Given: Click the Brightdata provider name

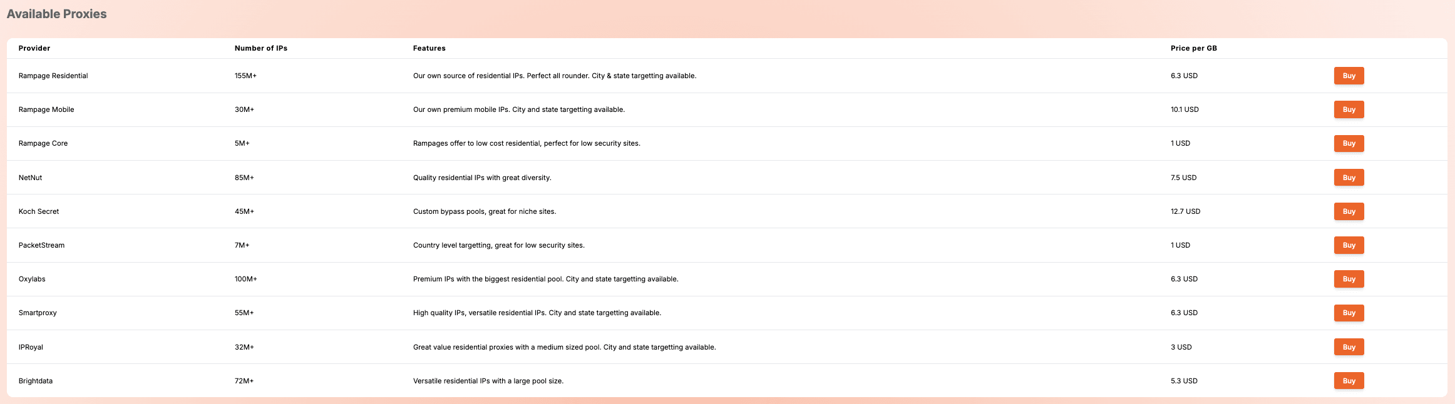Looking at the screenshot, I should [36, 381].
